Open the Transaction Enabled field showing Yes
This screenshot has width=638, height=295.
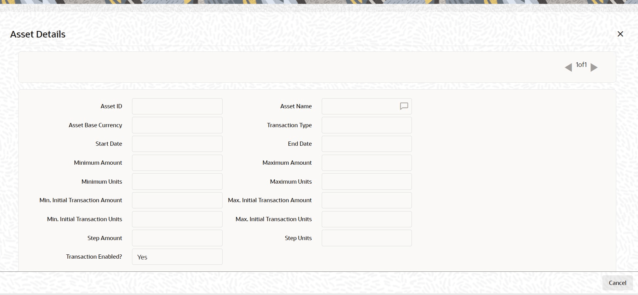point(177,257)
